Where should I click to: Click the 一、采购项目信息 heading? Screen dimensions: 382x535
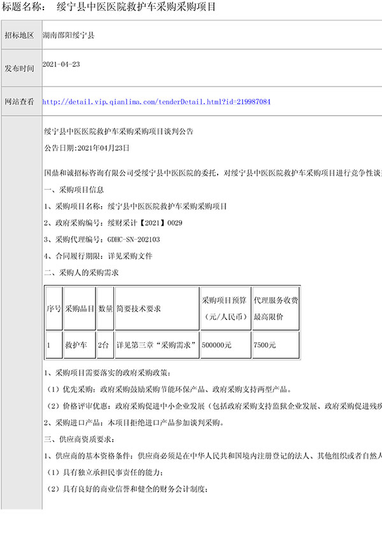point(74,190)
